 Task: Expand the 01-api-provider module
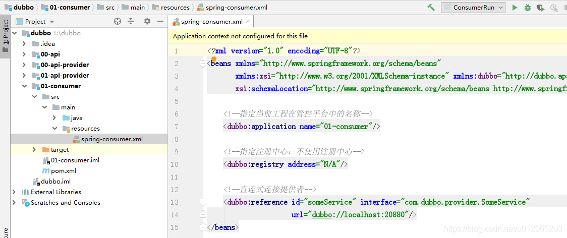(24, 75)
